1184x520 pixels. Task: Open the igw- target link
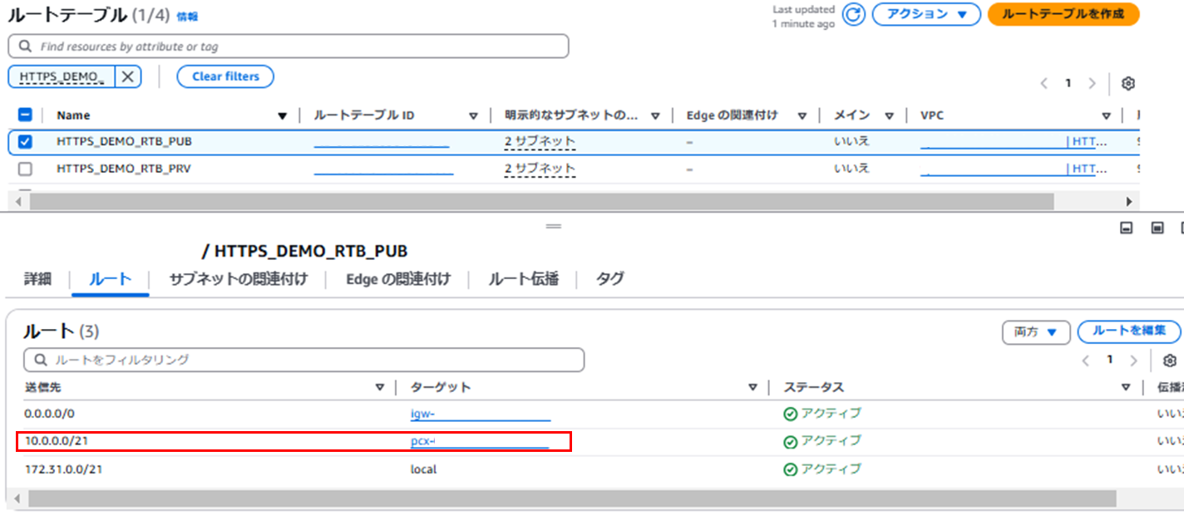click(x=481, y=414)
